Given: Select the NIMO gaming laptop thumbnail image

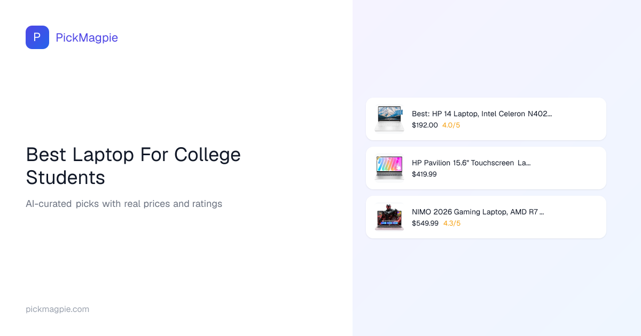Looking at the screenshot, I should coord(389,217).
